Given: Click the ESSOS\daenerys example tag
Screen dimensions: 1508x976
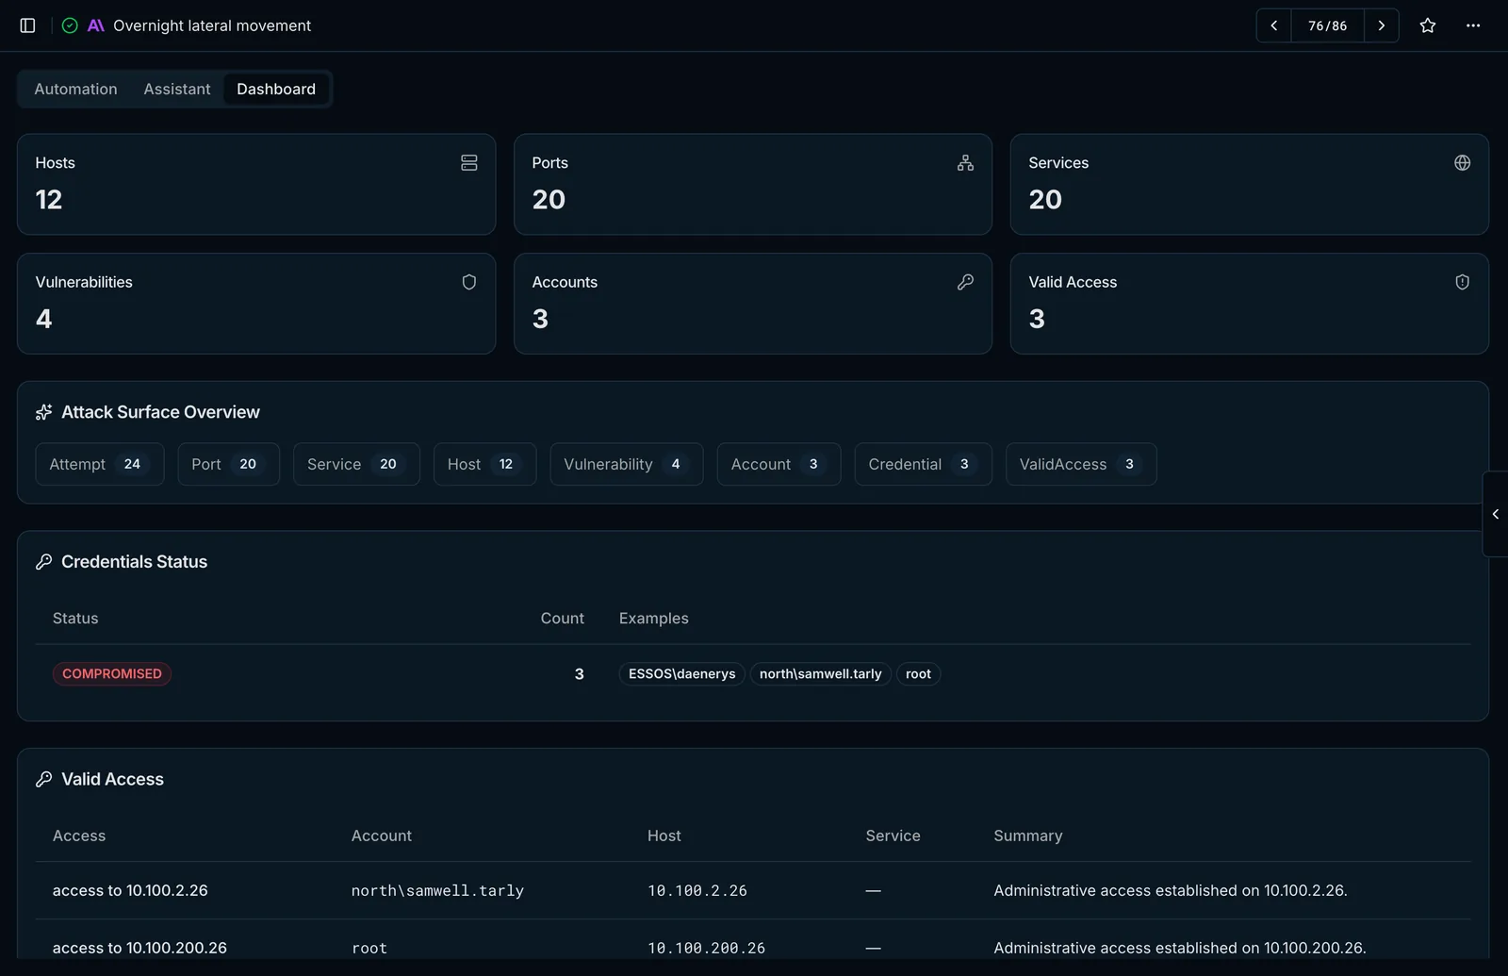Looking at the screenshot, I should click(x=682, y=673).
